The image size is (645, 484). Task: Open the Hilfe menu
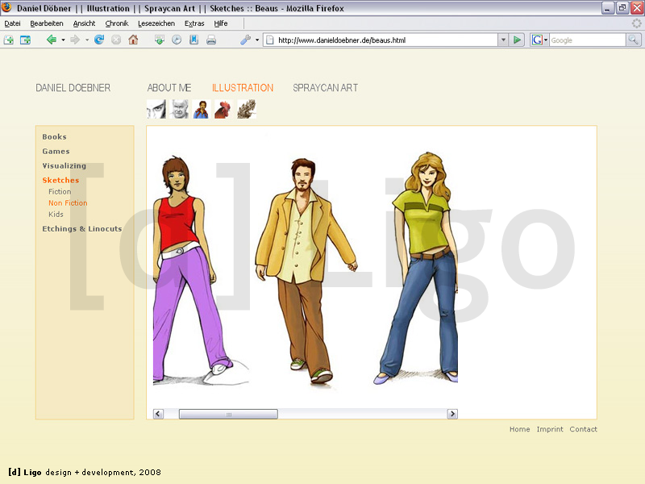(220, 23)
